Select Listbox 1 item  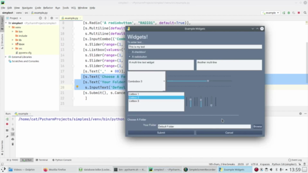[x=156, y=94]
